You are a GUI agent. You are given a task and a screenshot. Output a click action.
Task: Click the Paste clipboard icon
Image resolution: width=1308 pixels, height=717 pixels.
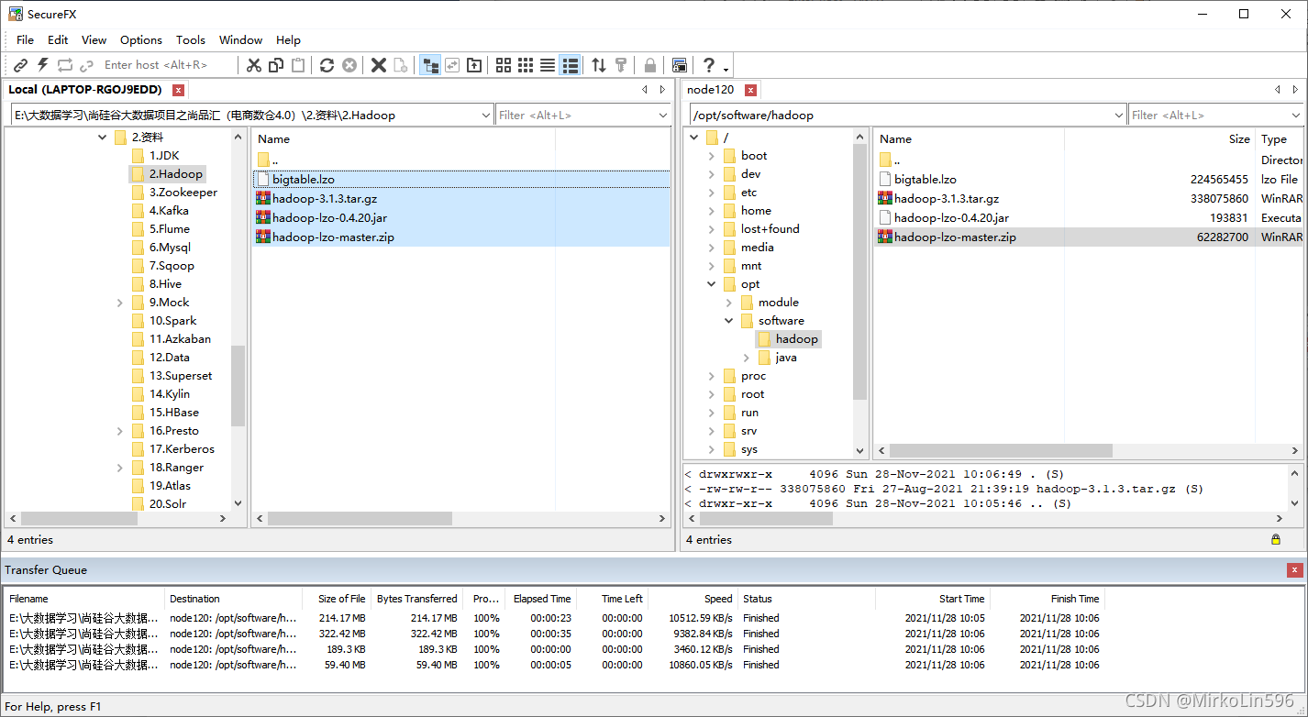tap(298, 65)
